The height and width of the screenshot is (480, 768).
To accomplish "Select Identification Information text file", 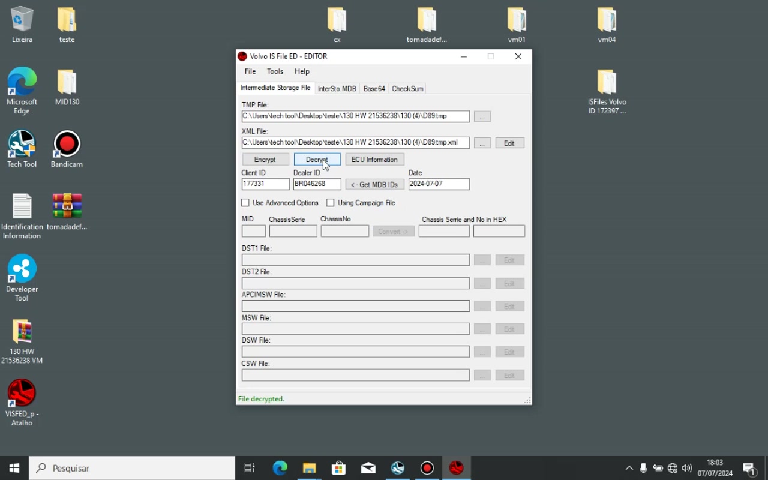I will (22, 217).
